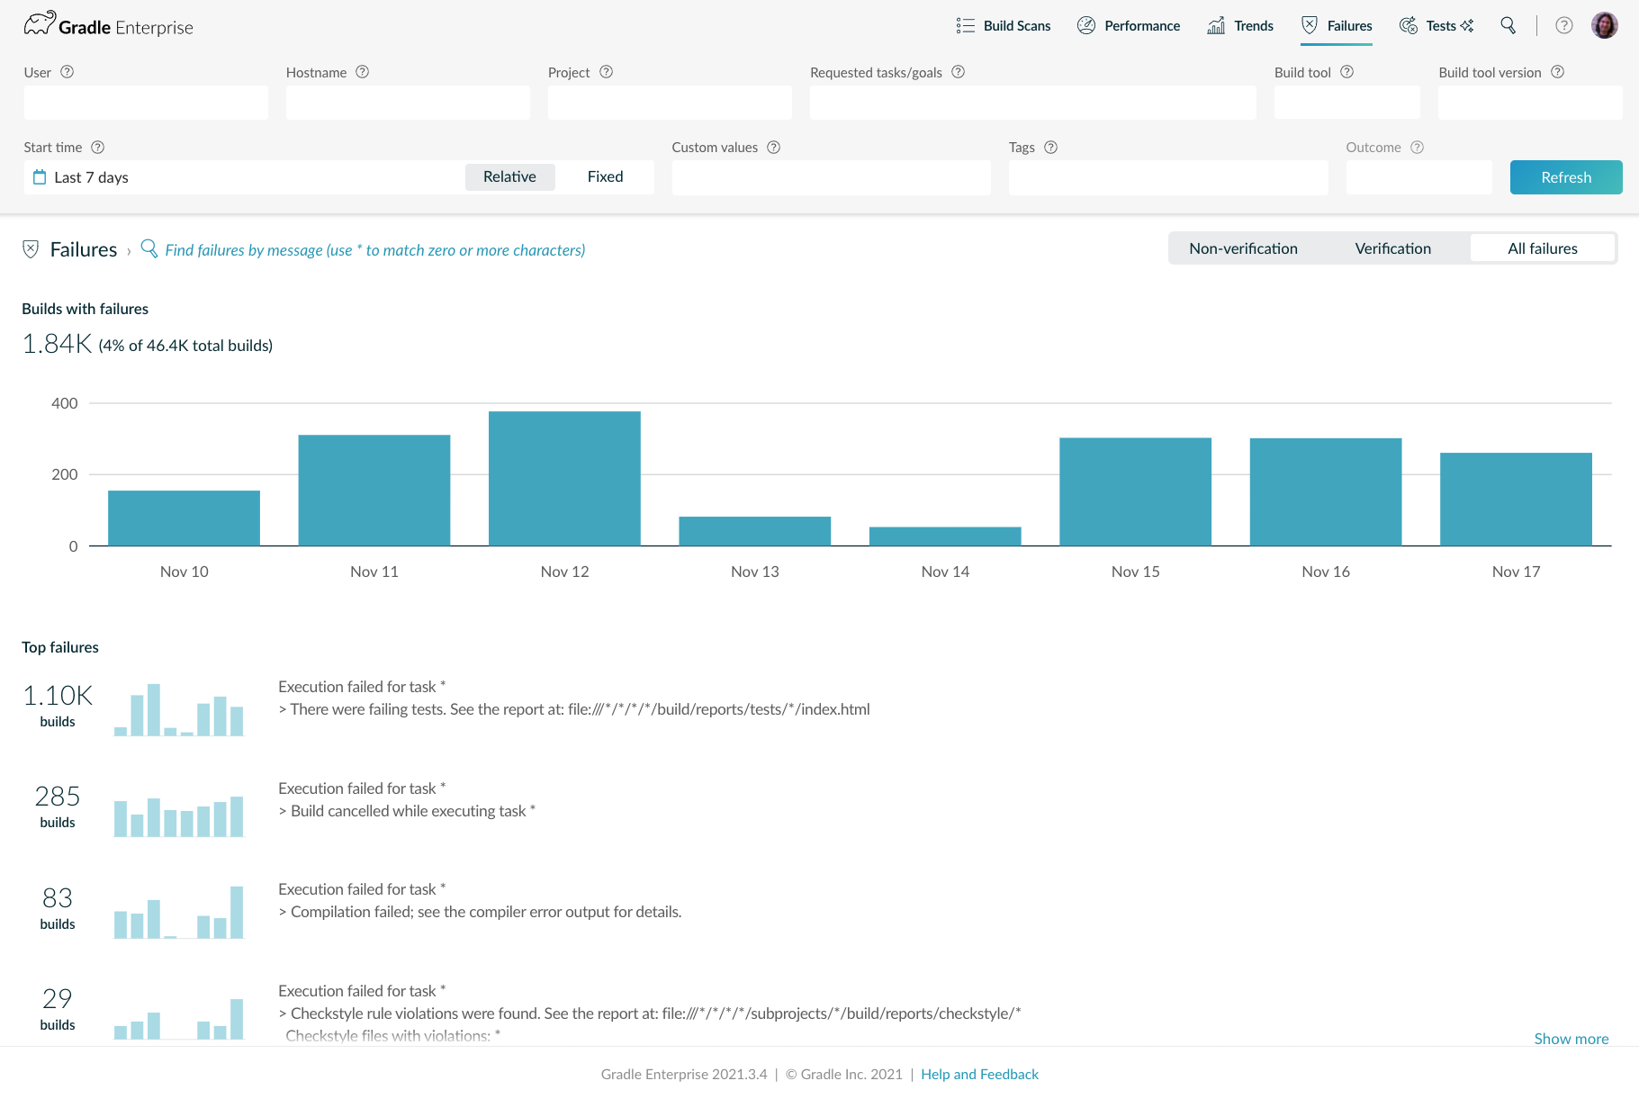Select the Non-verification failures filter
Screen dimensions: 1639x1099
[1243, 248]
